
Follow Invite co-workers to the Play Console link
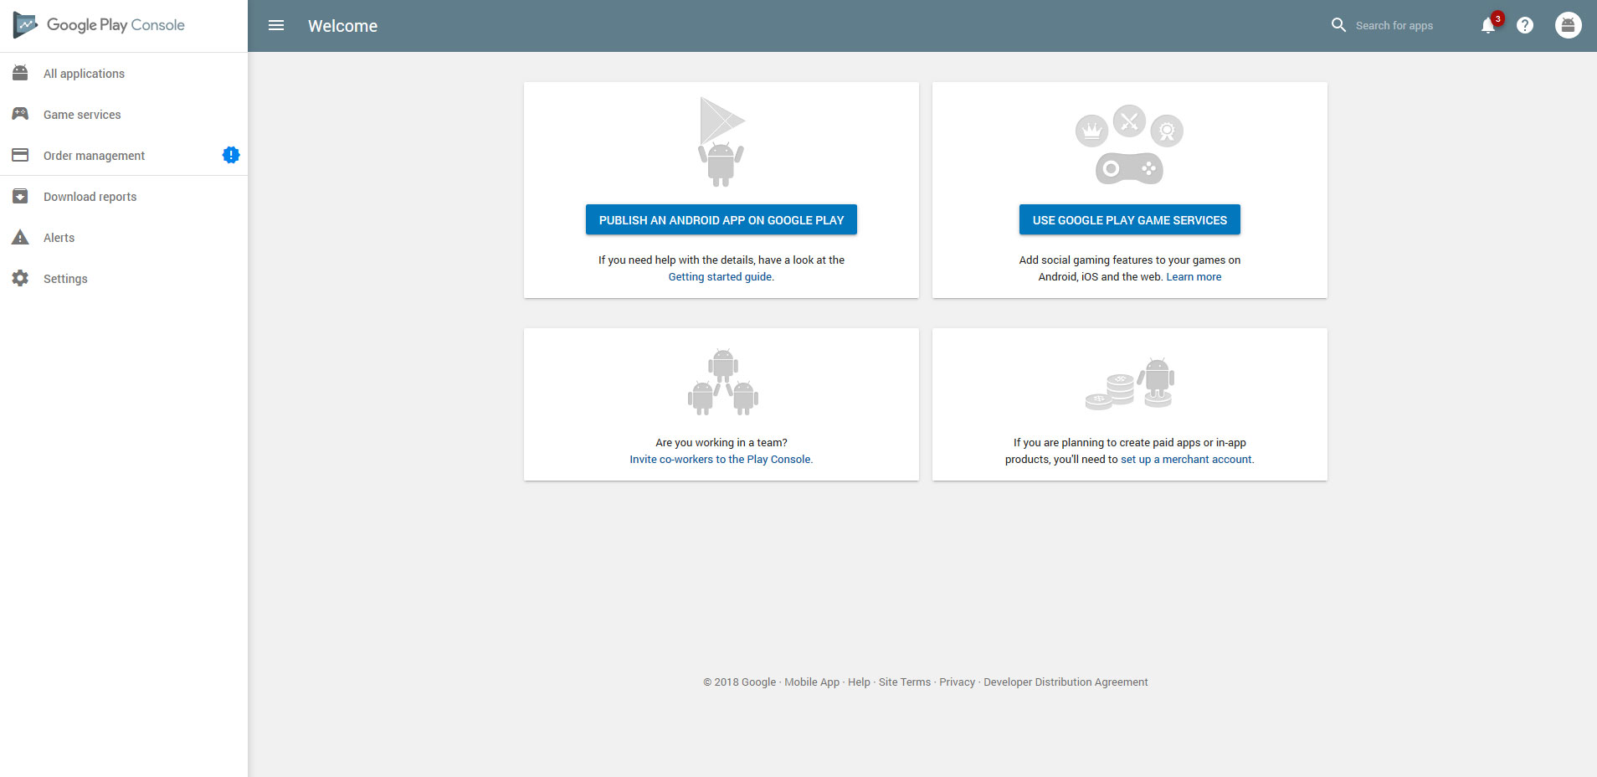coord(720,460)
